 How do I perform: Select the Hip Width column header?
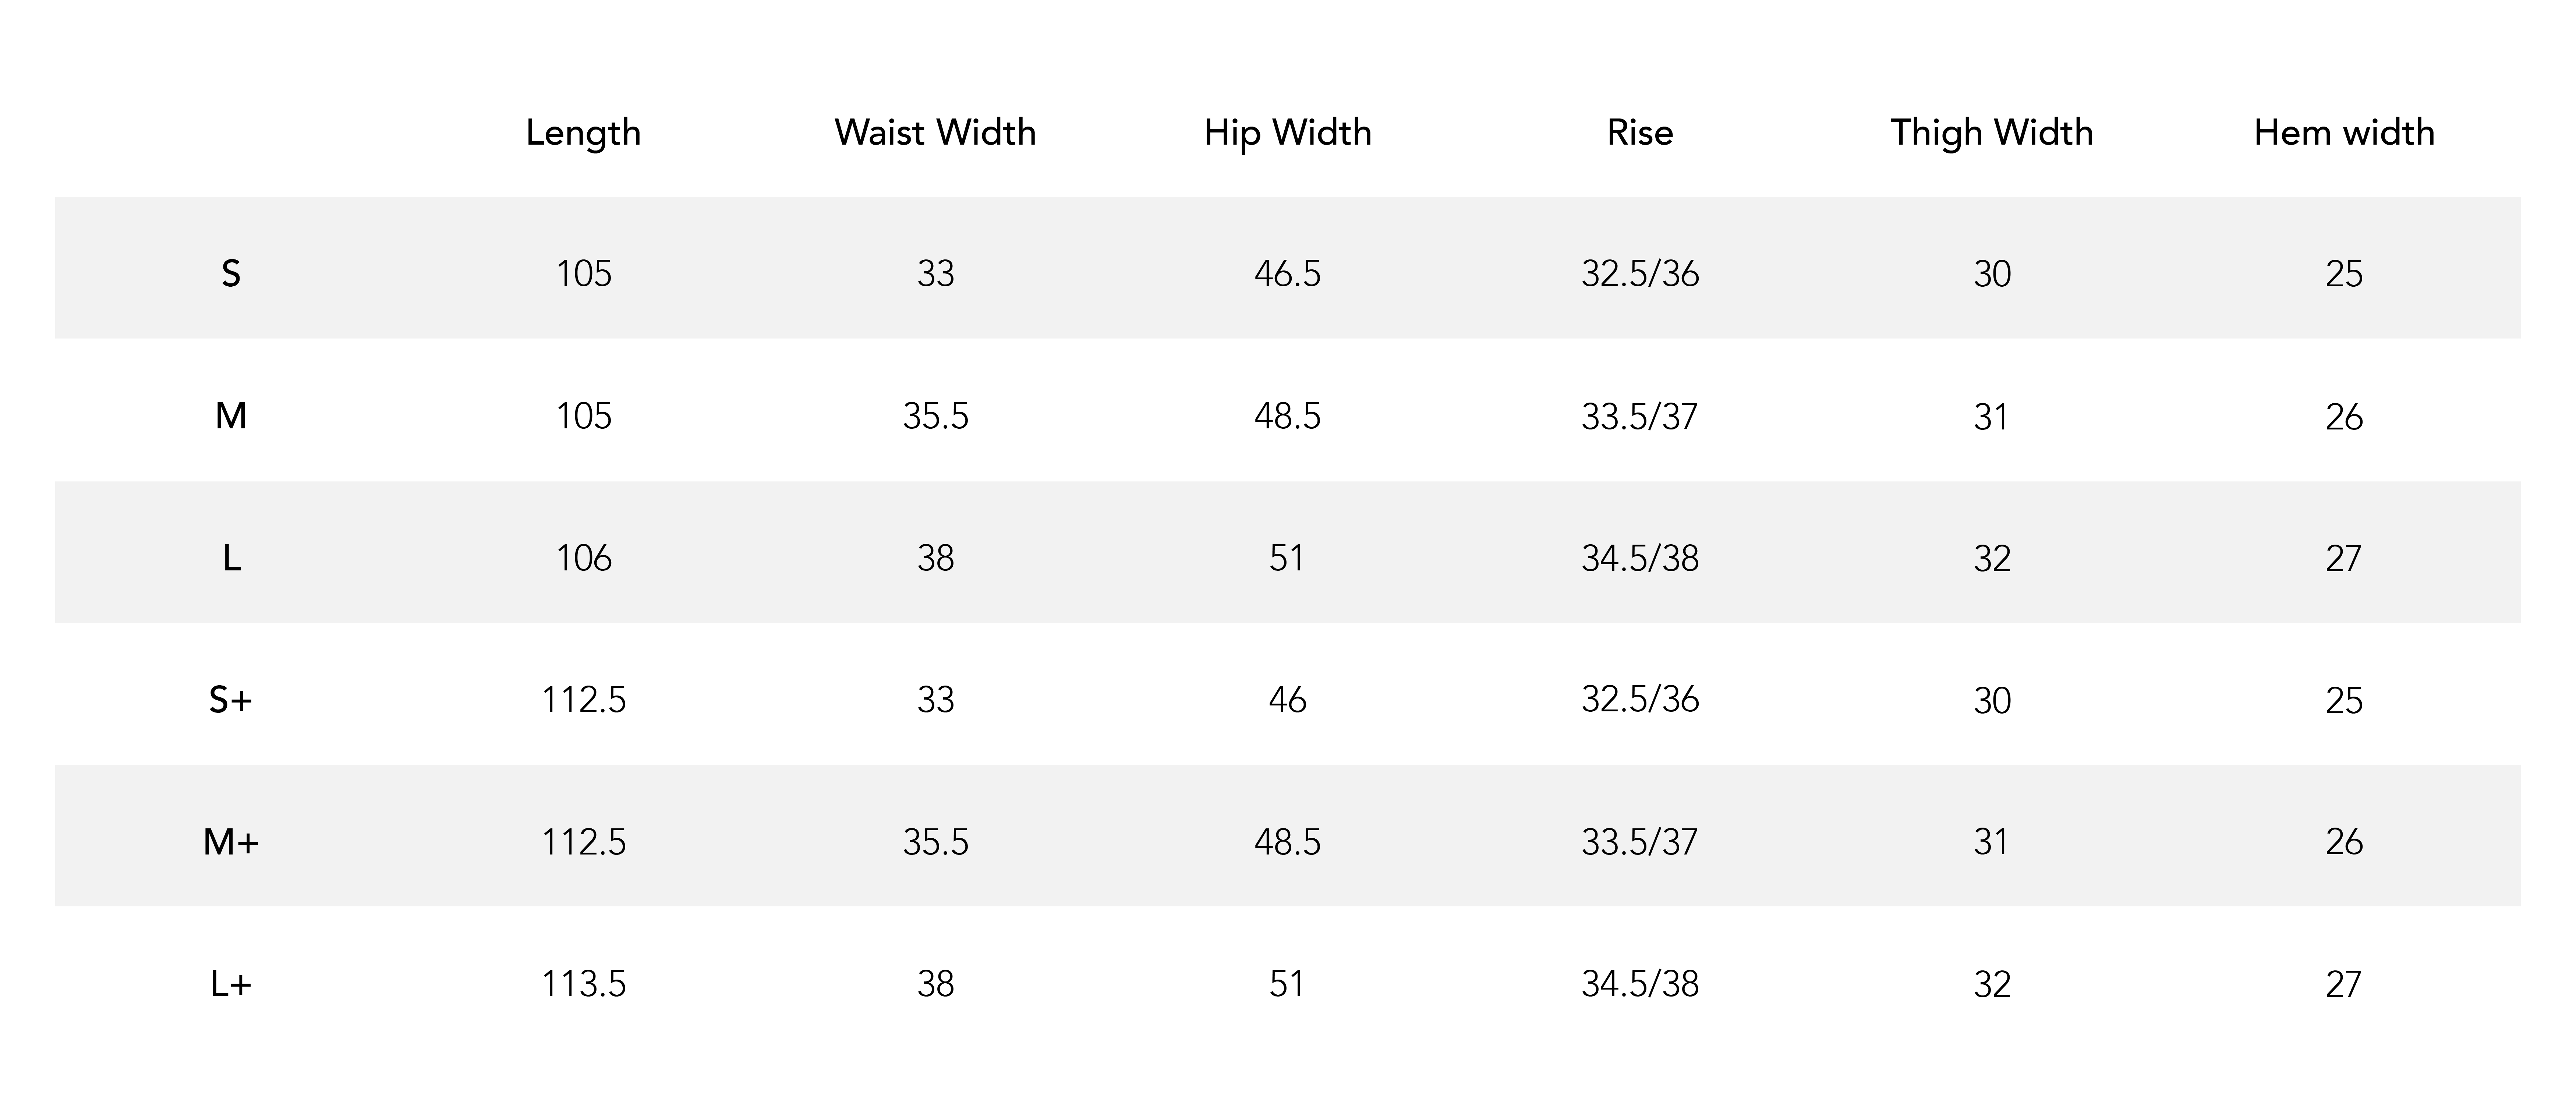pos(1287,133)
